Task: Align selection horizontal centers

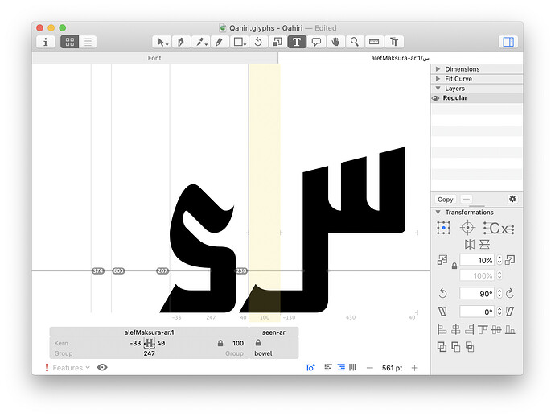Action: (x=455, y=330)
